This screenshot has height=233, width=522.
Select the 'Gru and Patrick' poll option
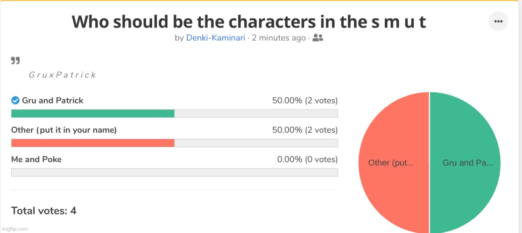point(53,100)
